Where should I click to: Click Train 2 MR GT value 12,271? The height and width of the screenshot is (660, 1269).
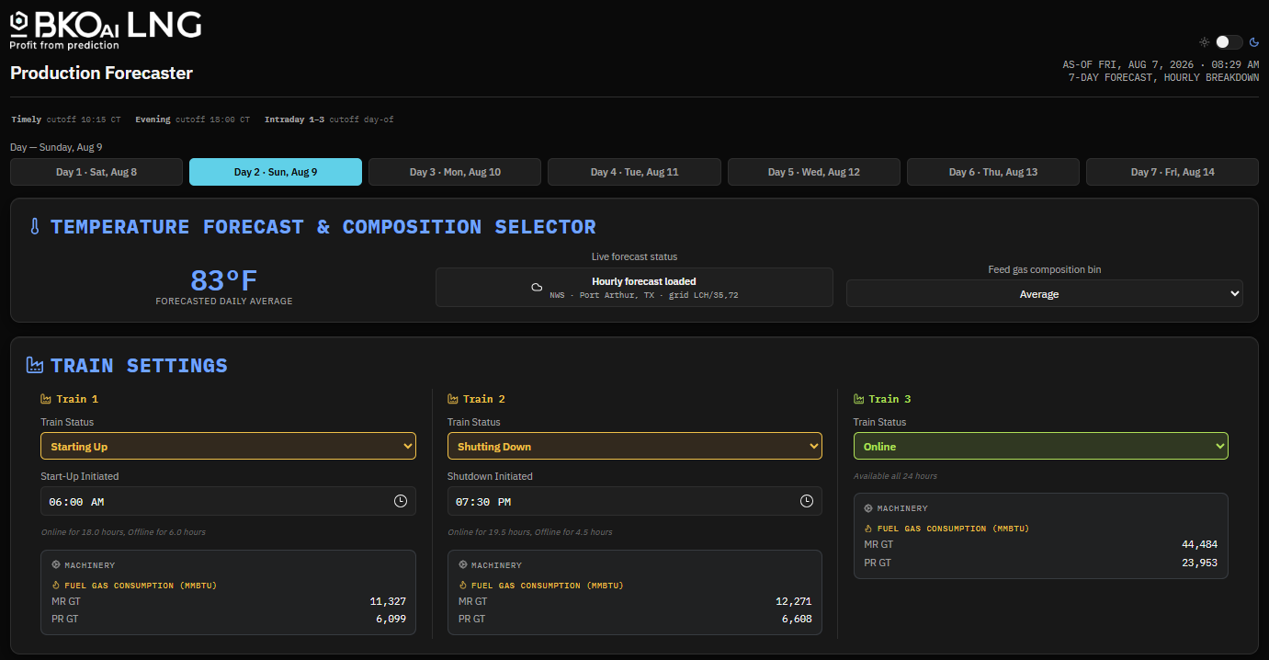[x=794, y=601]
